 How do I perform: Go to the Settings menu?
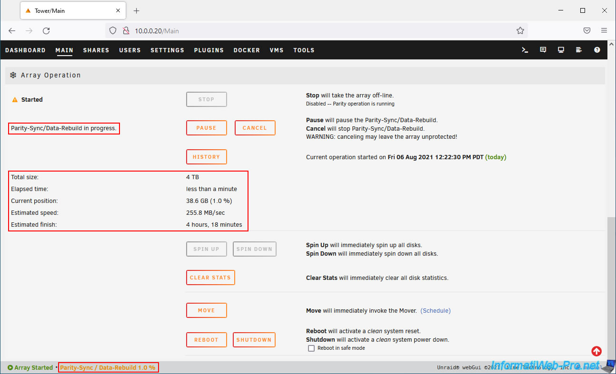(x=167, y=50)
